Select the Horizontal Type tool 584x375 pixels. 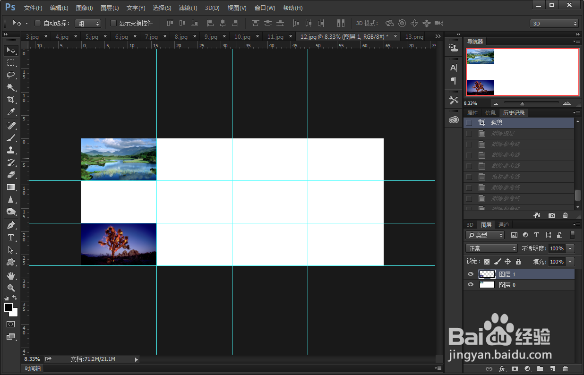(x=11, y=238)
